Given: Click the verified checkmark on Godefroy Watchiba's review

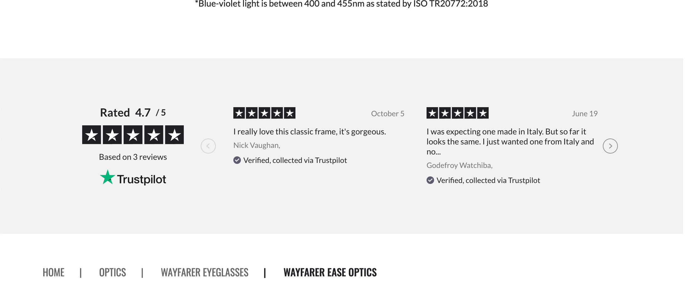Looking at the screenshot, I should (x=430, y=180).
